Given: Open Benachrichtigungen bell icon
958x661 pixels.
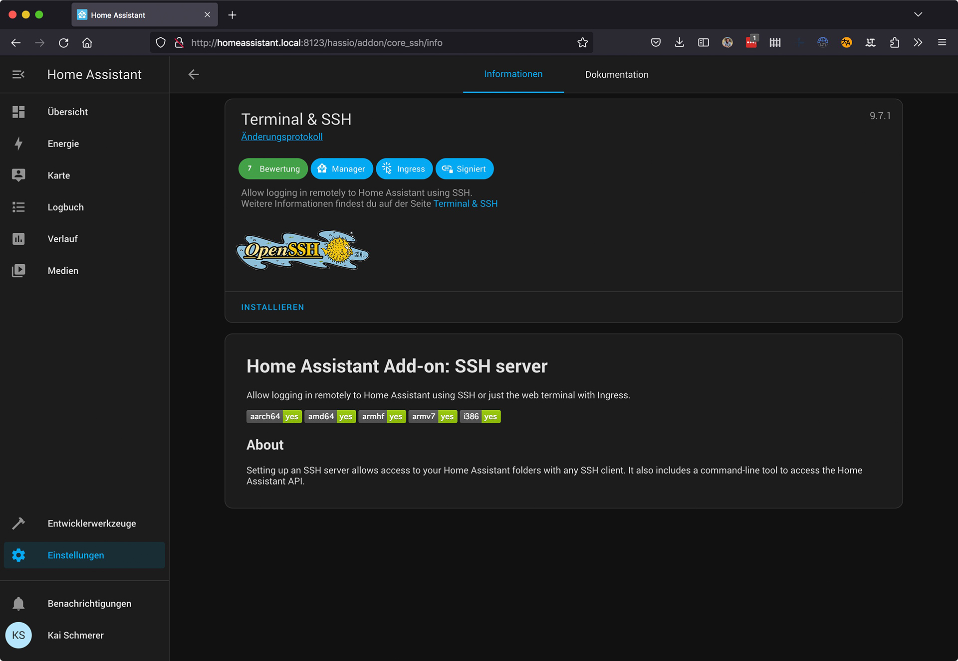Looking at the screenshot, I should (18, 604).
